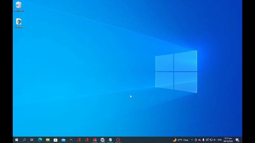The image size is (255, 143).
Task: Open the screen recorder icon on the taskbar
Action: (x=118, y=140)
